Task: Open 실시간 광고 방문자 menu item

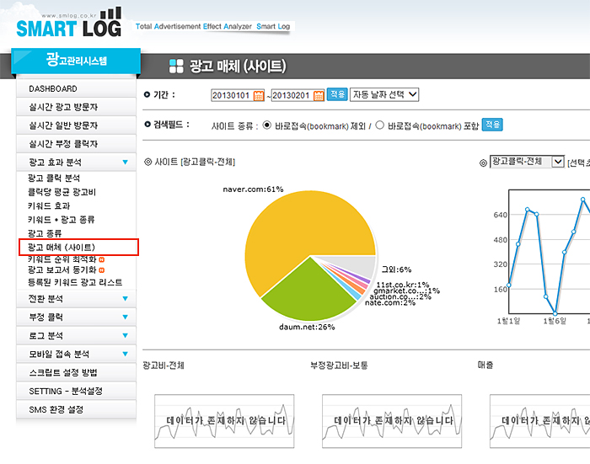Action: click(x=76, y=107)
